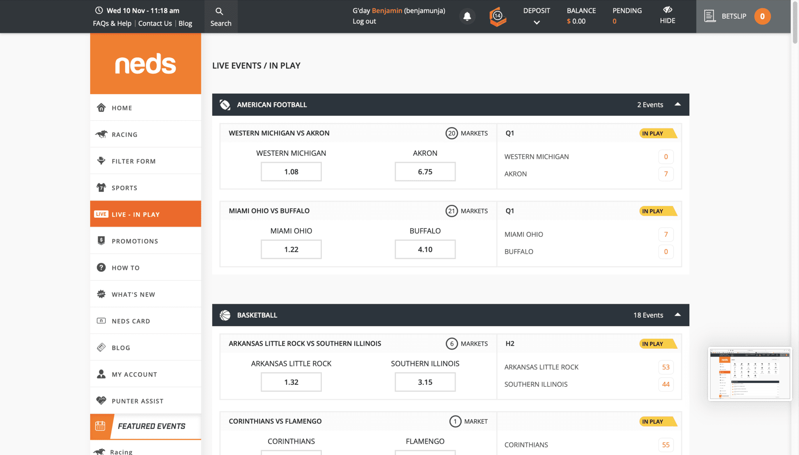Click the Filter Form funnel icon

click(x=101, y=160)
